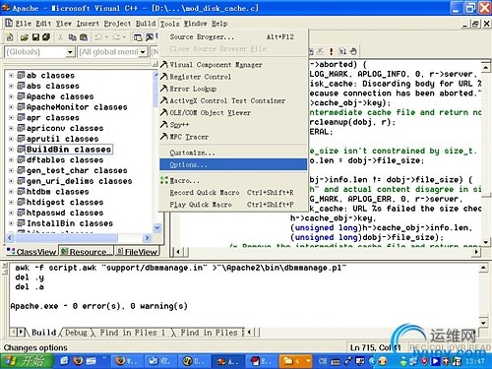This screenshot has height=369, width=492.
Task: Click the output pane scroll-down arrow
Action: (483, 323)
